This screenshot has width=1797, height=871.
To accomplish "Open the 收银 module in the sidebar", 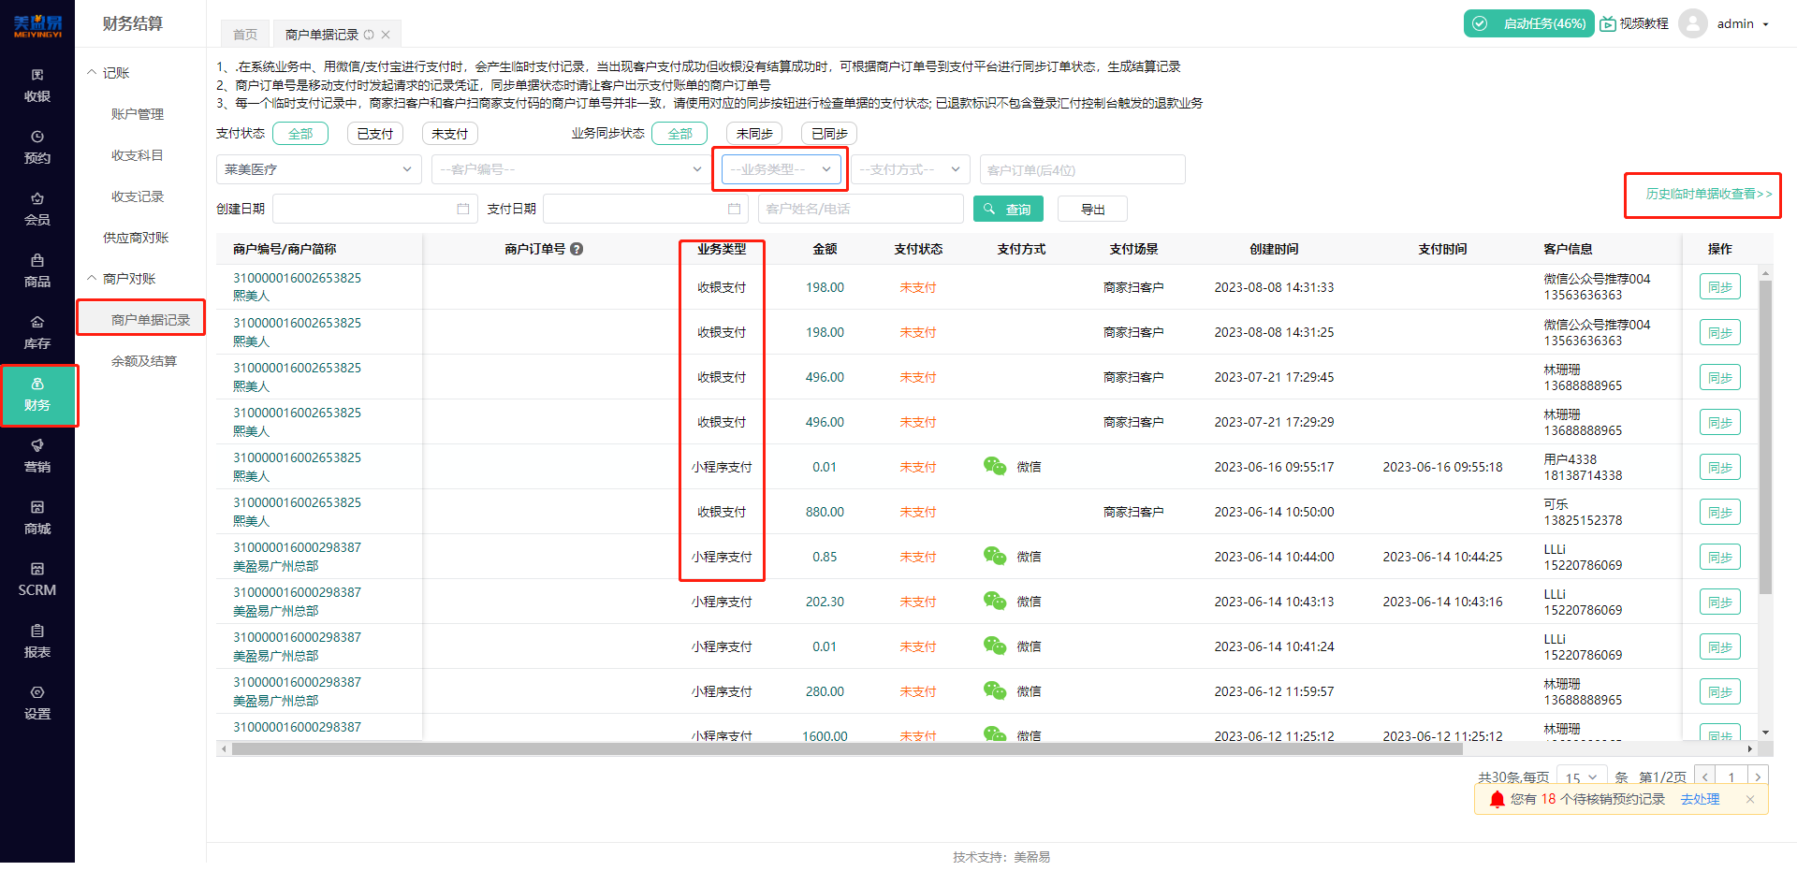I will tap(37, 85).
